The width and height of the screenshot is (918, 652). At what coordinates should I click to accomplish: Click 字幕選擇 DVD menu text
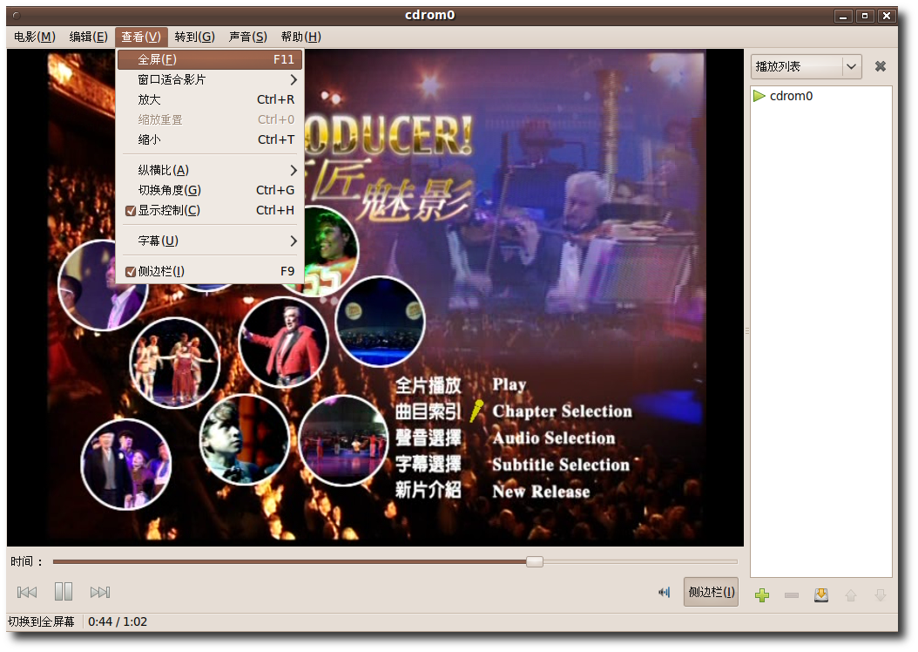click(x=428, y=464)
